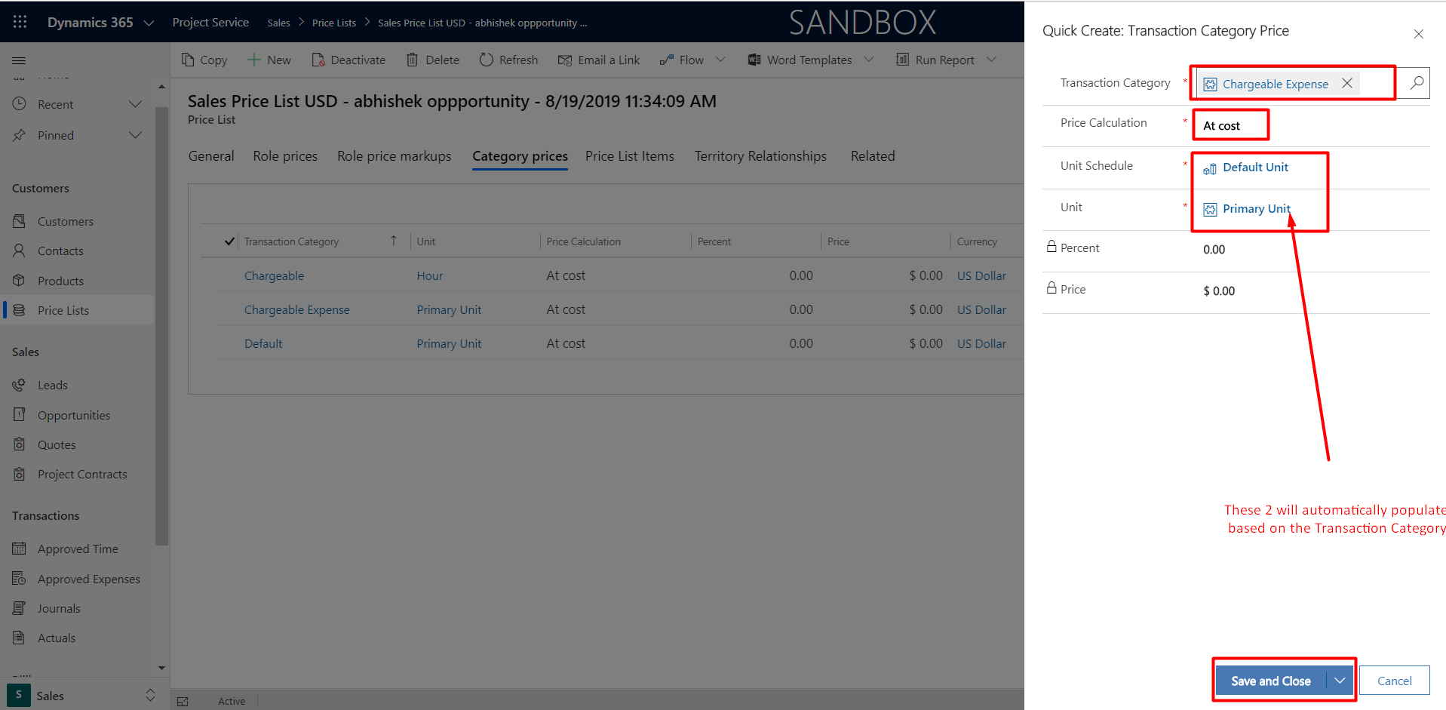This screenshot has height=710, width=1446.
Task: Expand the Pinned section in sidebar
Action: click(135, 135)
